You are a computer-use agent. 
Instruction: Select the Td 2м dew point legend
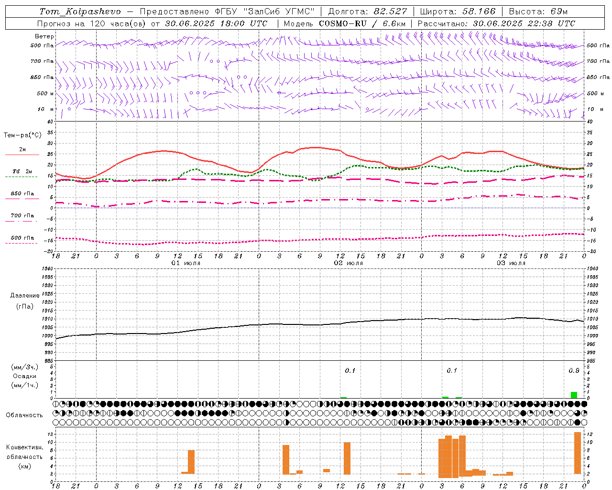tap(22, 171)
